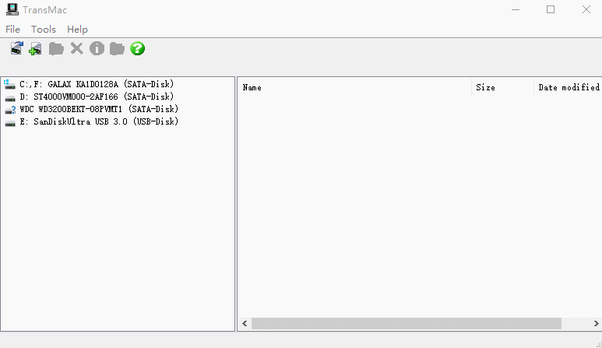
Task: Click the TransMac app icon in title bar
Action: [12, 9]
